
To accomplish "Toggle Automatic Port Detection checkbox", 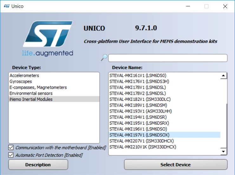I will coord(11,155).
